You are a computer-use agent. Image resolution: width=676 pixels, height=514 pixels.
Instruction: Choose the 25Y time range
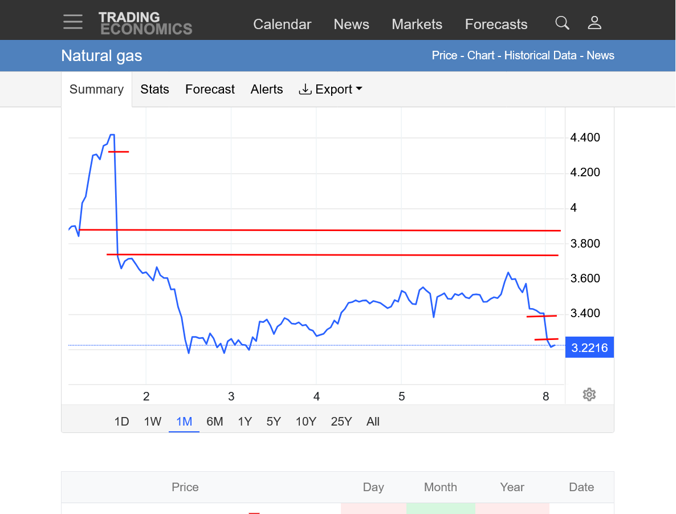pos(341,422)
